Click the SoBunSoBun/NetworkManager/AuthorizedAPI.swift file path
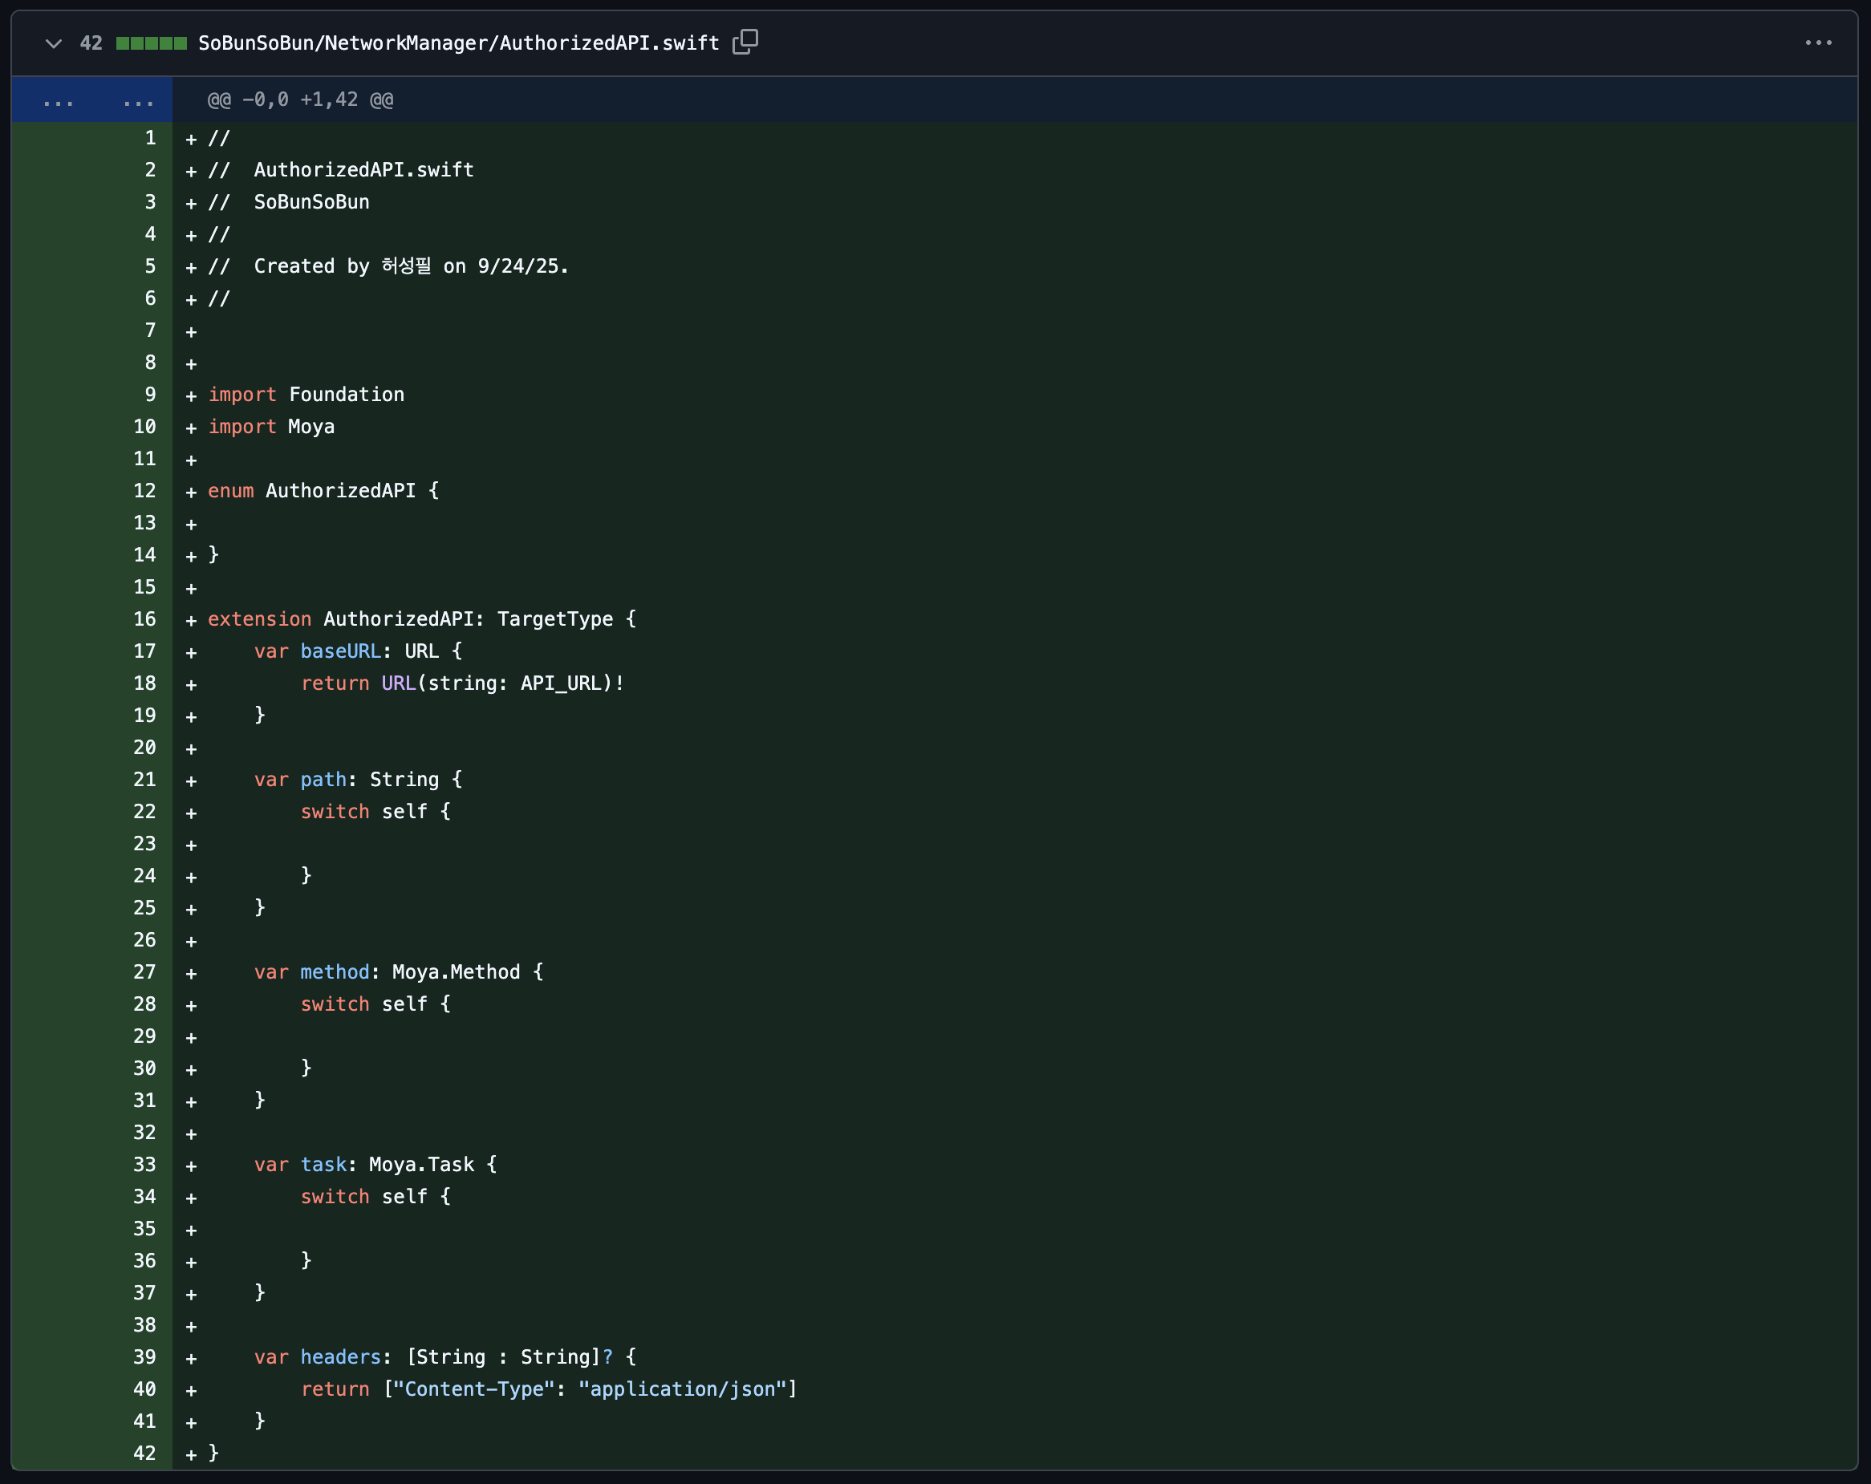Image resolution: width=1871 pixels, height=1484 pixels. pyautogui.click(x=458, y=43)
